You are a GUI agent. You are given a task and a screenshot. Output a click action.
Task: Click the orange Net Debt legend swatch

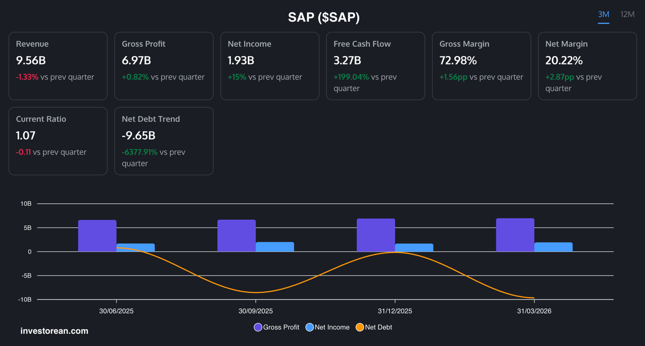click(360, 327)
